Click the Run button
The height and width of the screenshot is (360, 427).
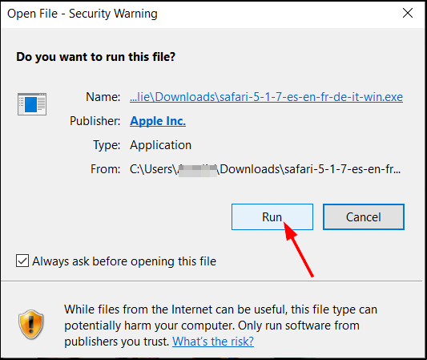(272, 217)
